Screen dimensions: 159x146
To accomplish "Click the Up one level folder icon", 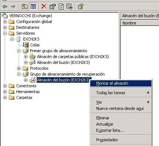I will pyautogui.click(x=24, y=7).
